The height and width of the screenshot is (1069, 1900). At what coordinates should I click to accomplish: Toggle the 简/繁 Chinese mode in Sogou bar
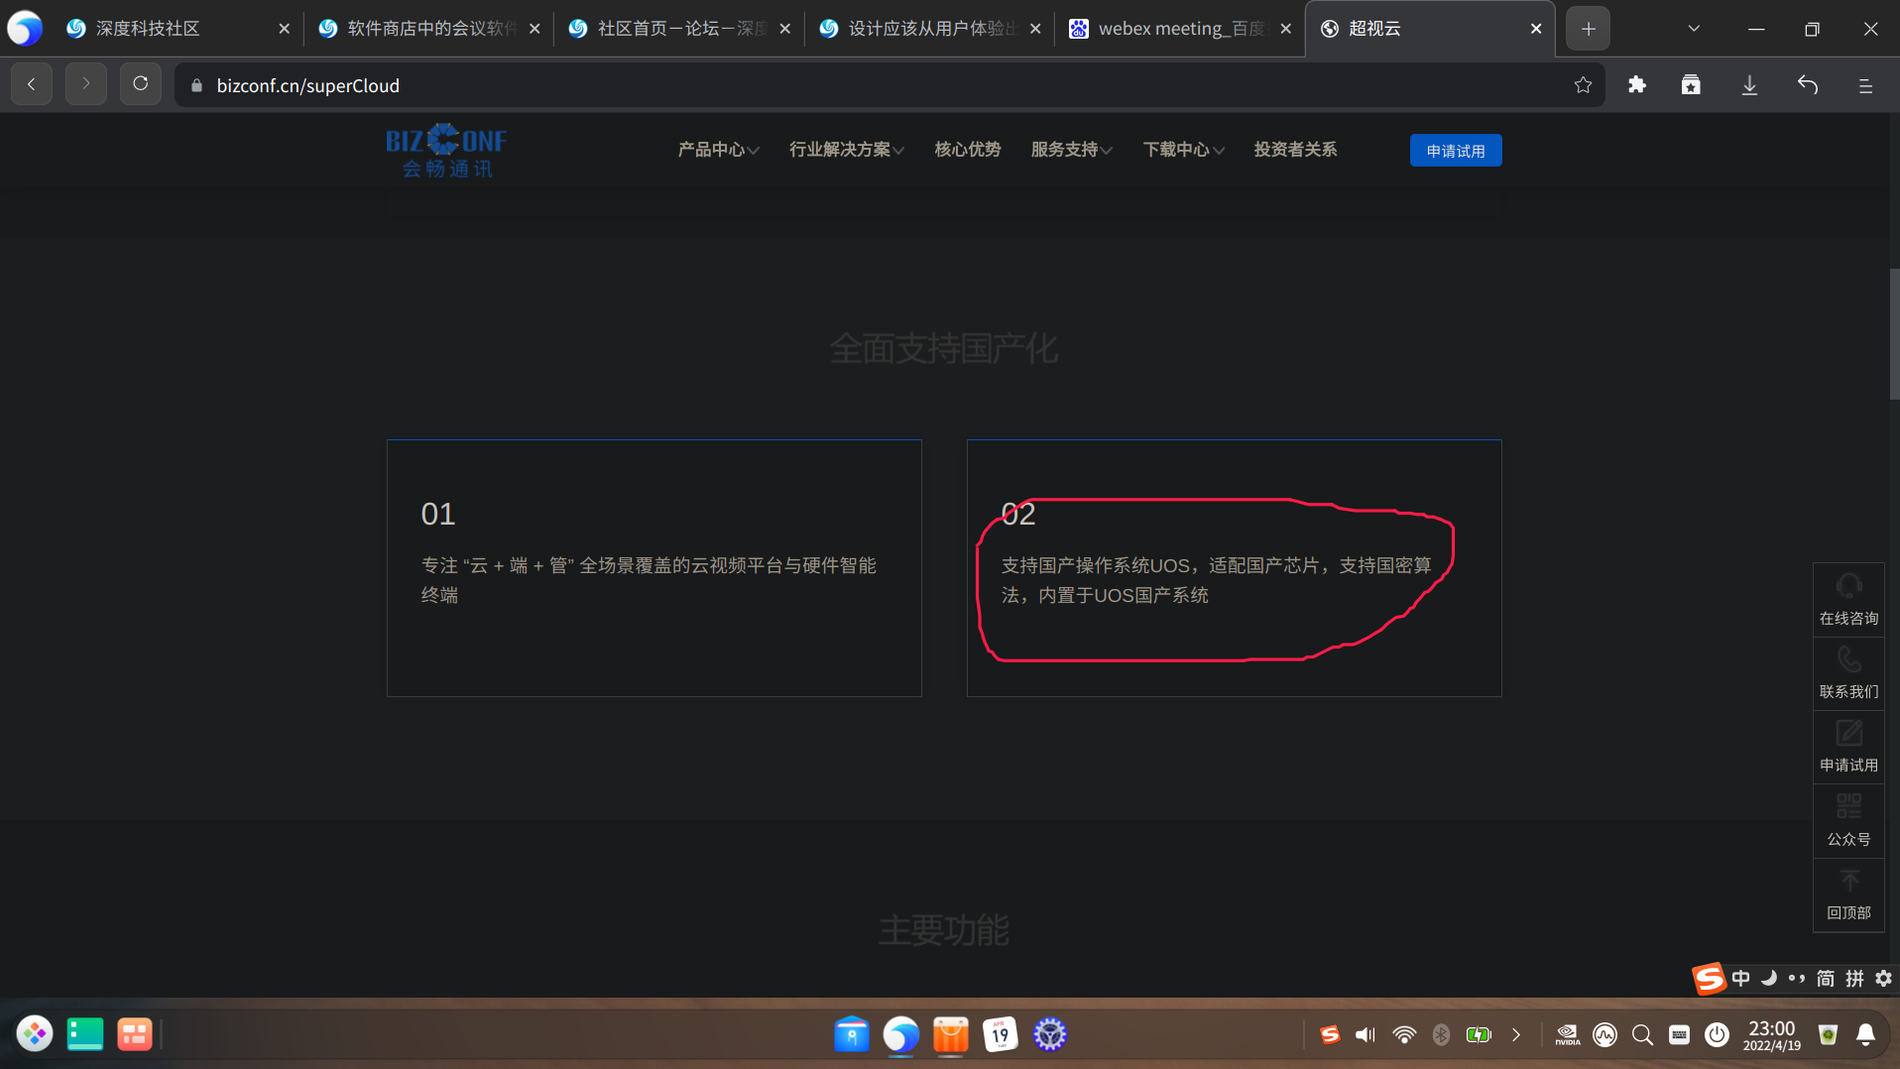click(1824, 979)
